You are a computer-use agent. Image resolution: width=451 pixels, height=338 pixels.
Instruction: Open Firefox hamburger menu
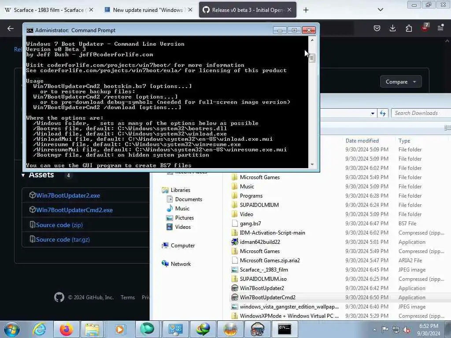[440, 28]
